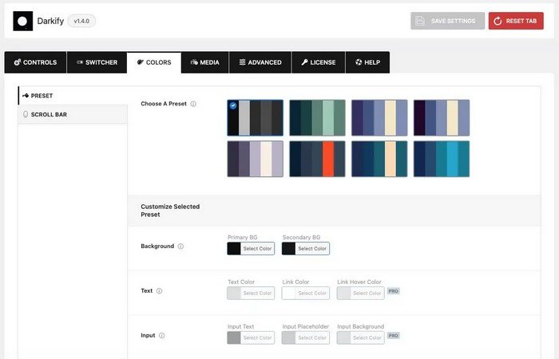Open the Primary BG color picker
This screenshot has width=559, height=359.
[251, 249]
